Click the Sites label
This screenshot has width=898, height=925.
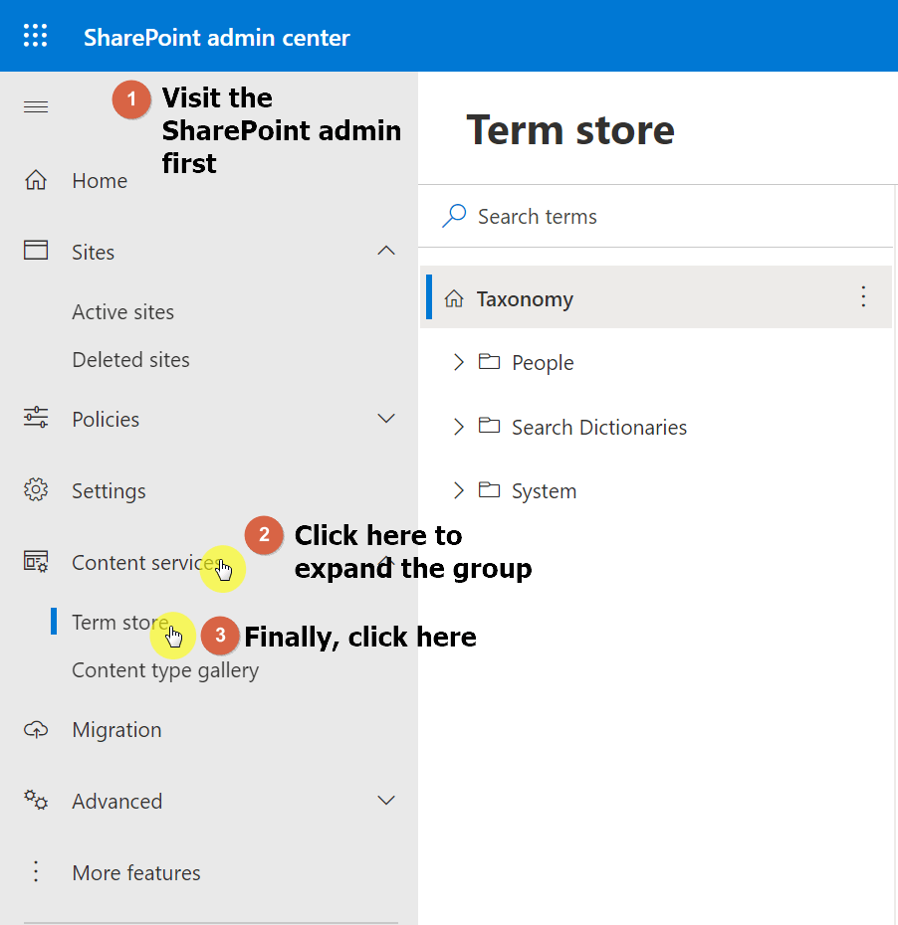point(93,252)
